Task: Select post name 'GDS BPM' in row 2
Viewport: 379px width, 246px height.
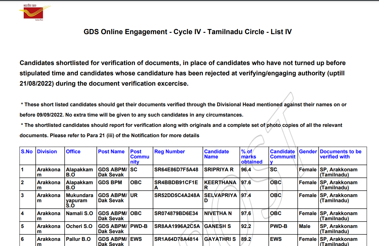Action: pos(110,183)
